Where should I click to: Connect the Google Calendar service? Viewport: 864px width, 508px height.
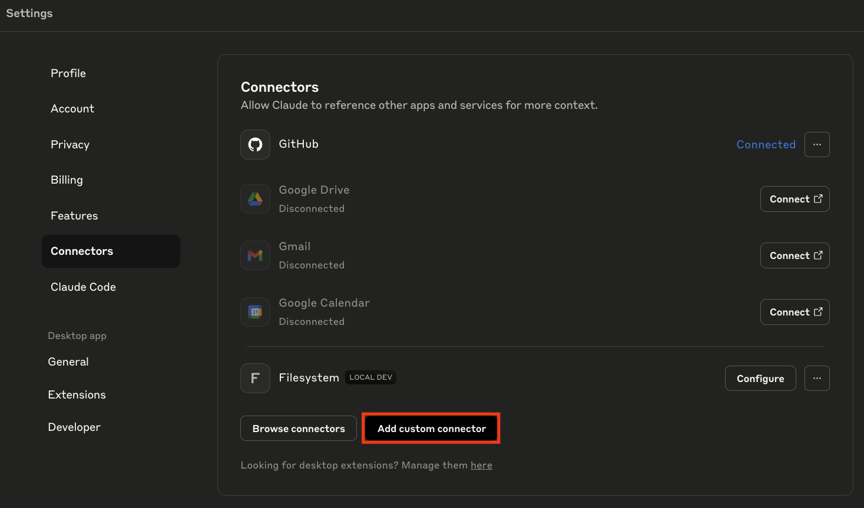pyautogui.click(x=795, y=312)
